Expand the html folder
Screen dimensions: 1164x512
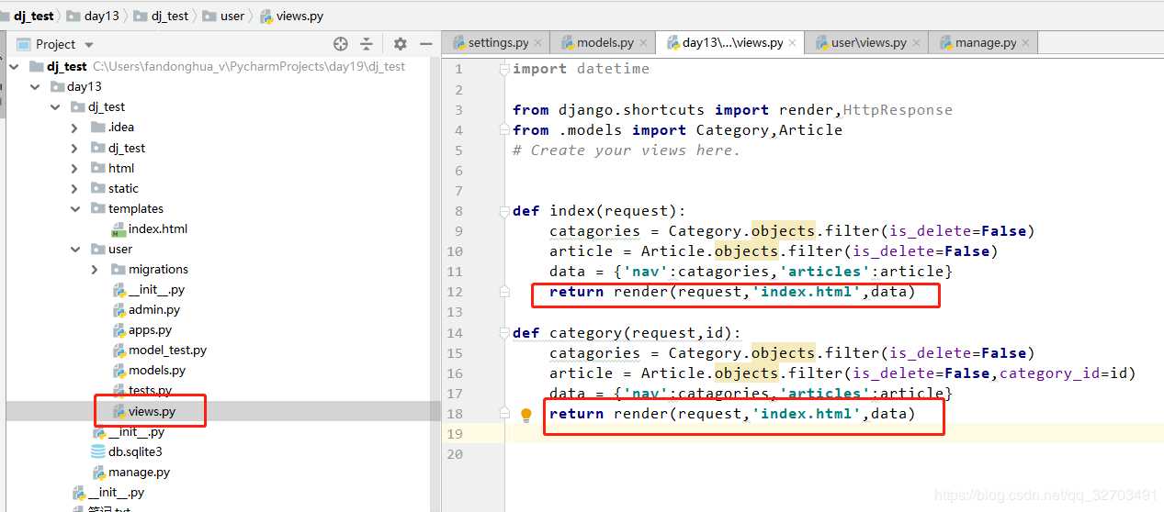(x=74, y=168)
